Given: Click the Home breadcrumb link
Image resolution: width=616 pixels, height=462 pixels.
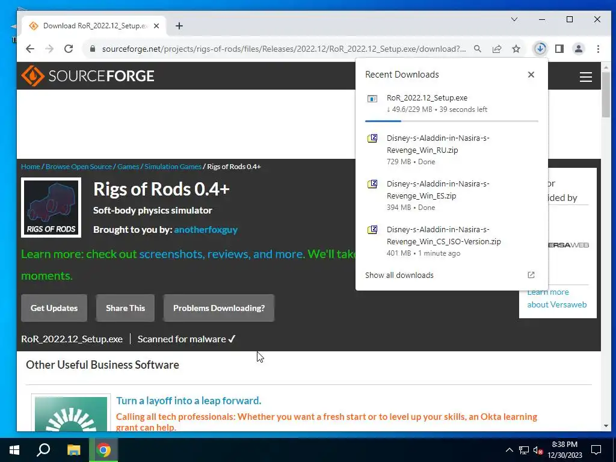Looking at the screenshot, I should (x=31, y=167).
